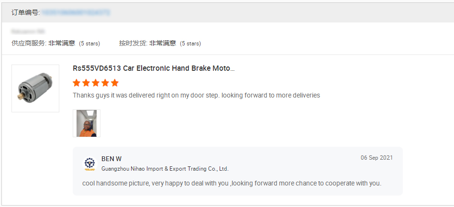The height and width of the screenshot is (207, 454).
Task: Open the motor product thumbnail image
Action: coord(35,88)
